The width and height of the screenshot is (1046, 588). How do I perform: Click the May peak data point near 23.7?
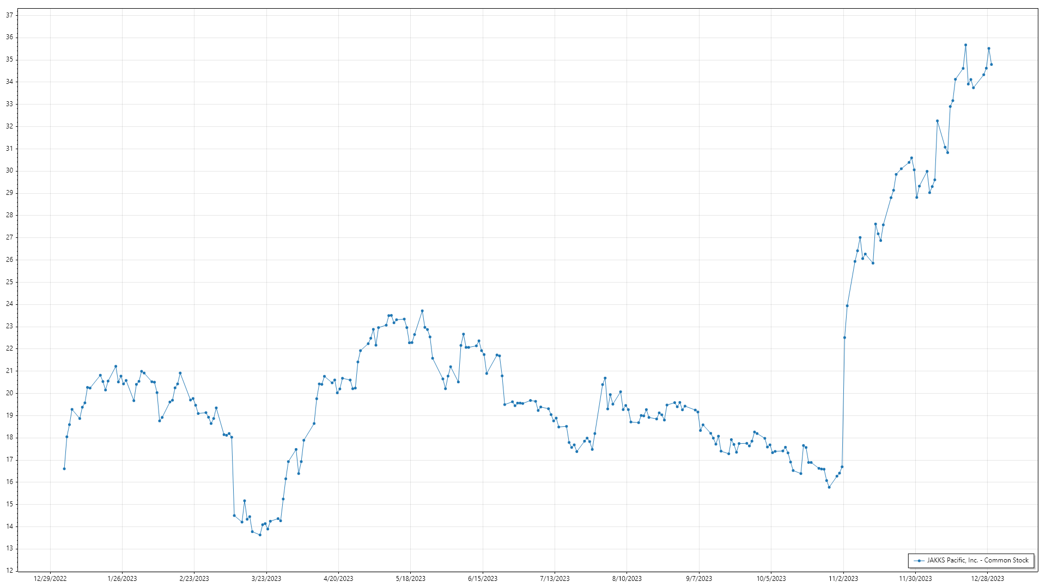coord(422,311)
